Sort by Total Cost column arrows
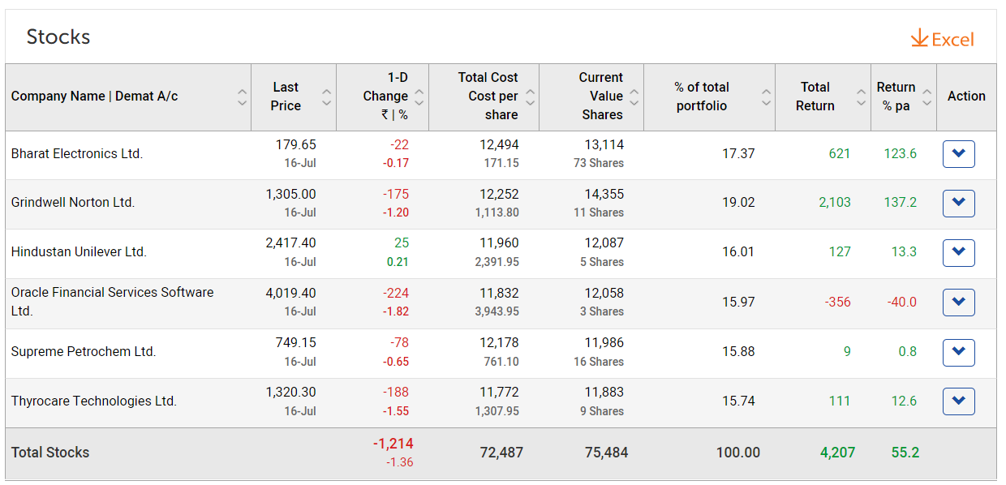The height and width of the screenshot is (485, 1006). pos(530,97)
